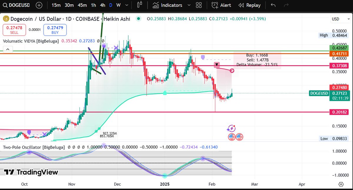Create an Alert
353x190 pixels.
222,5
